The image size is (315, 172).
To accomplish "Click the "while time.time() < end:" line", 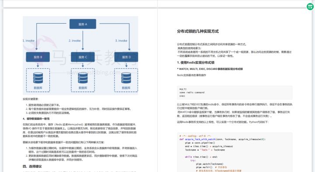I will click(x=201, y=157).
